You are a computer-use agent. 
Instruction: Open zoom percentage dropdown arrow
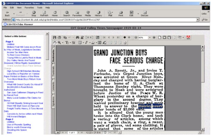[150, 38]
